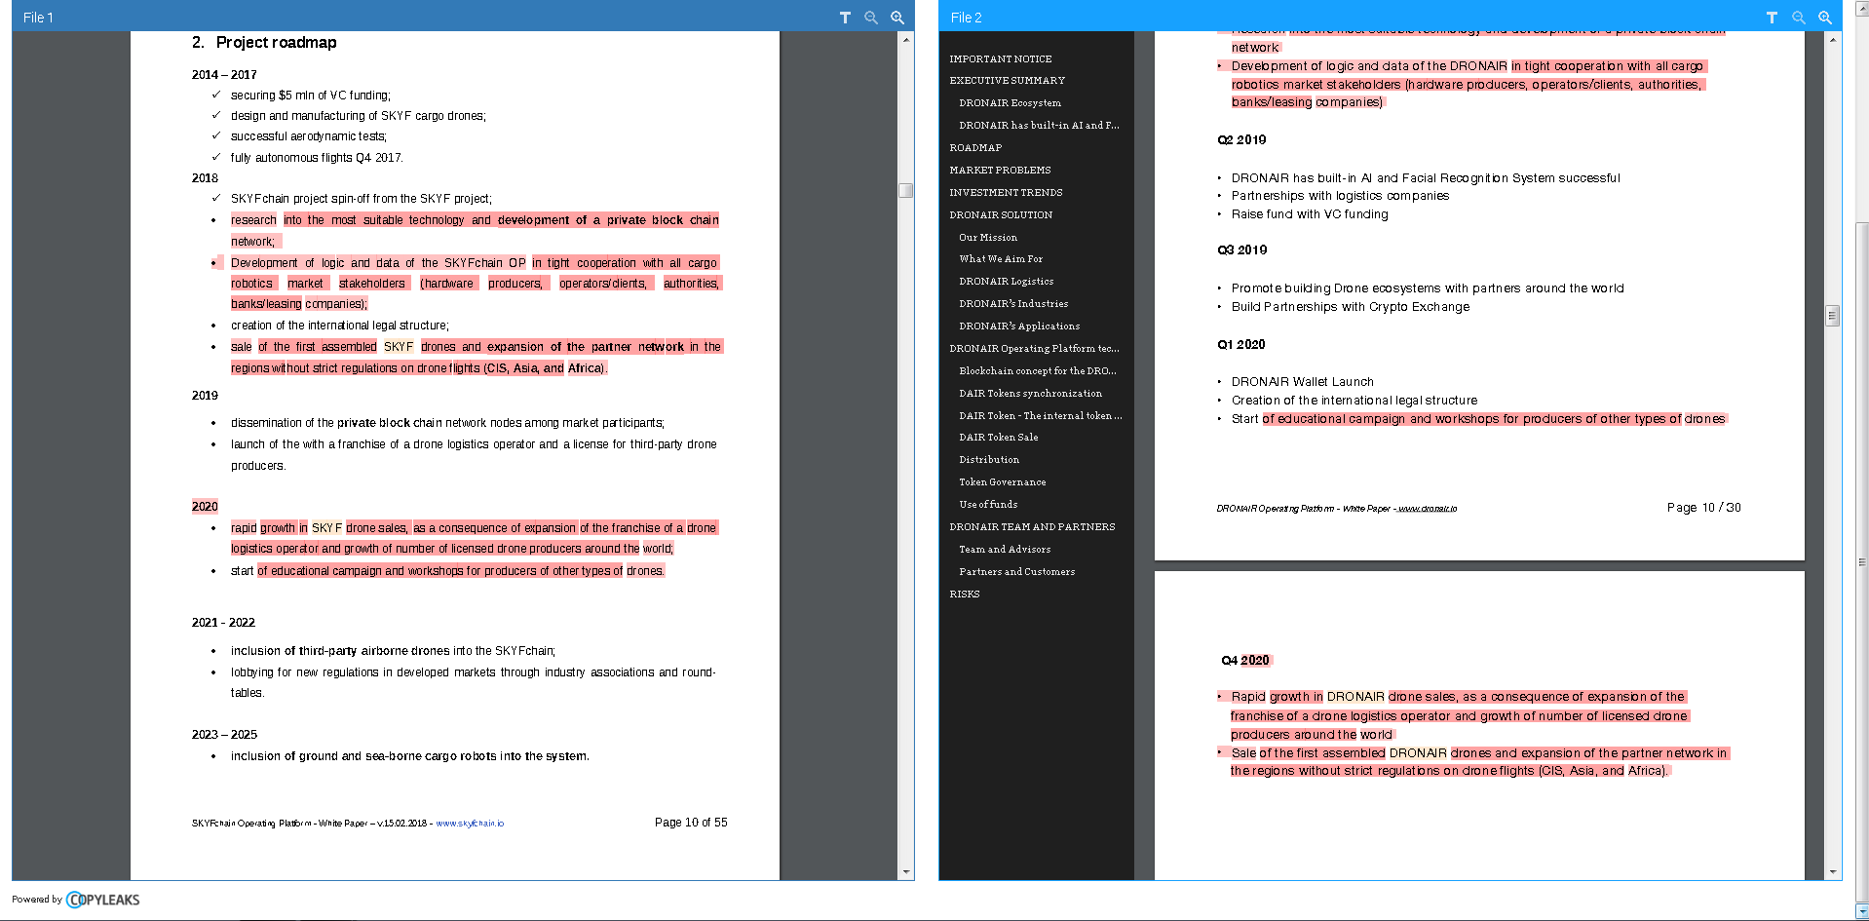
Task: Click File 2 scrollbar up arrow
Action: pos(1833,40)
